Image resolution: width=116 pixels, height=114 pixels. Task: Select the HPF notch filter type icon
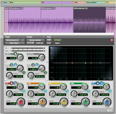click(x=12, y=65)
